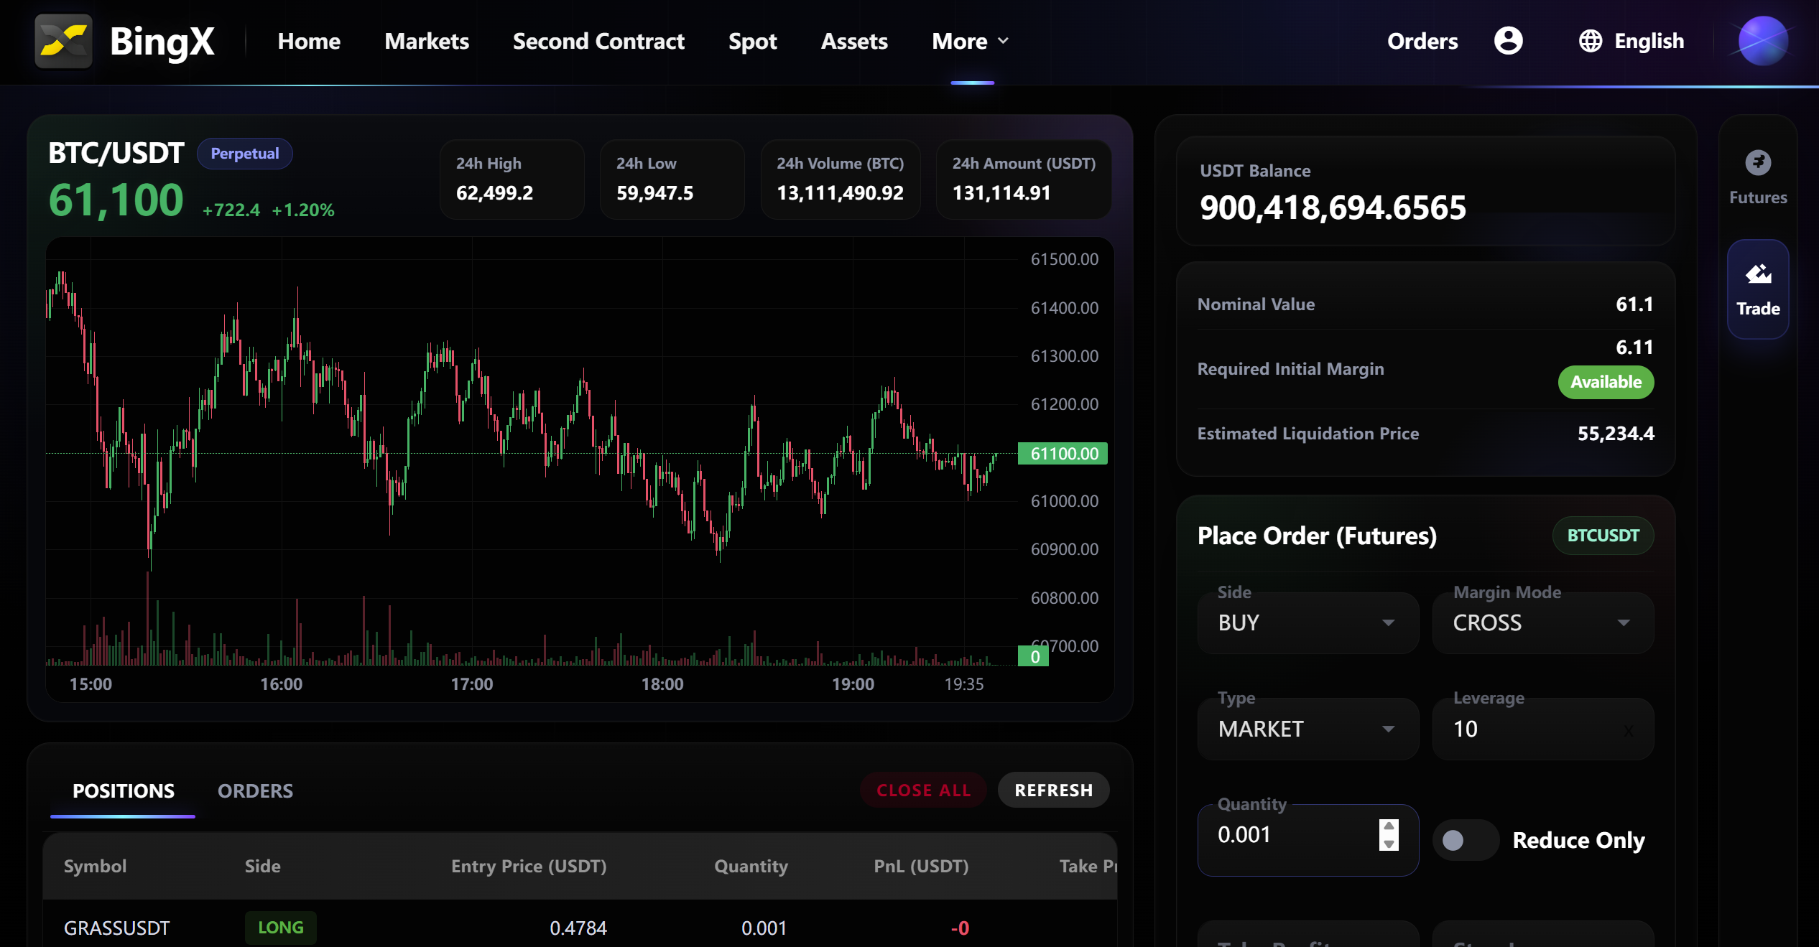This screenshot has width=1819, height=947.
Task: Click the 24h Volume value 13,111,490.92
Action: tap(840, 192)
